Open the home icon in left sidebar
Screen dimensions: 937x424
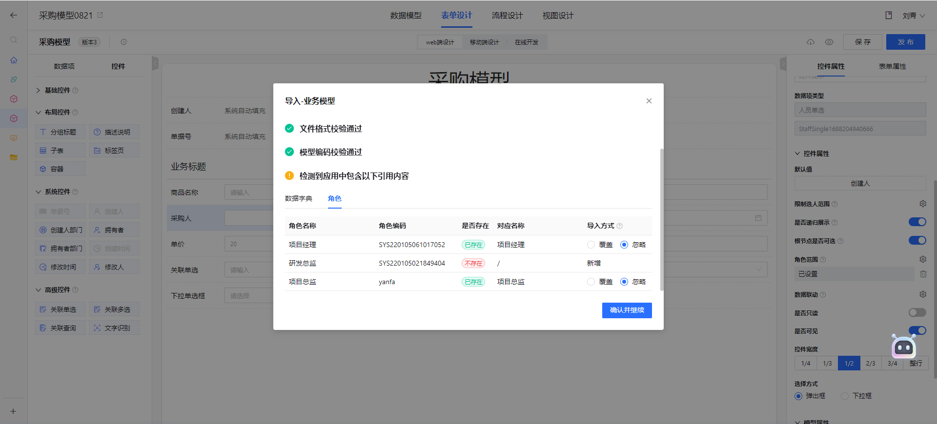pos(14,60)
